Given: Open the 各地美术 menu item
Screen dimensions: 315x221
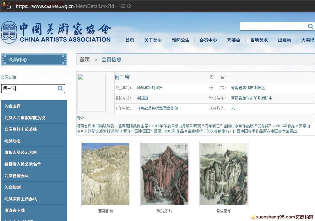Looking at the screenshot, I should pyautogui.click(x=259, y=40).
